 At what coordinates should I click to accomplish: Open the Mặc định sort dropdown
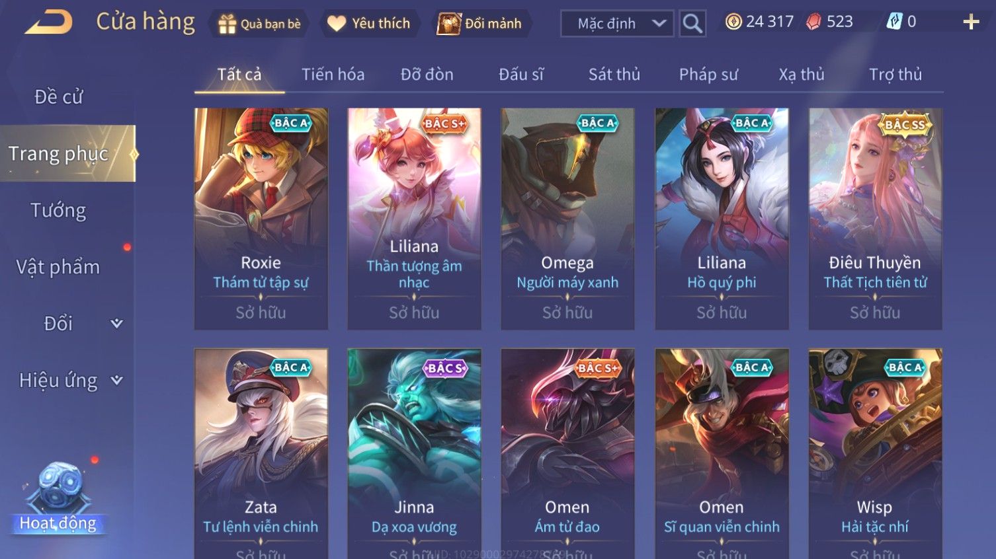pos(617,24)
